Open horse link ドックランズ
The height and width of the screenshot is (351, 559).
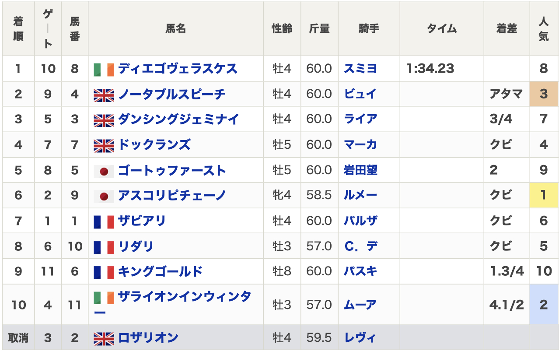click(154, 144)
